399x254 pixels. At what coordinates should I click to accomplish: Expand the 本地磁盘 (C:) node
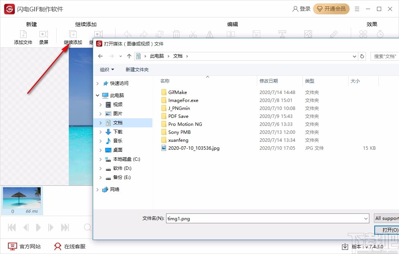(101, 159)
